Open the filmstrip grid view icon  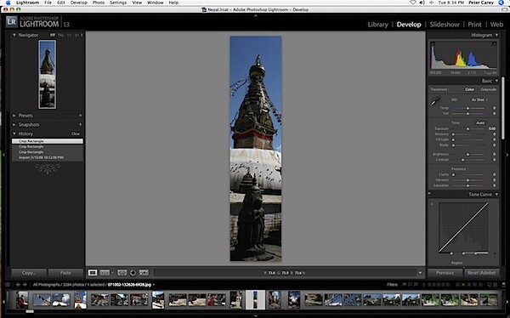[x=8, y=285]
